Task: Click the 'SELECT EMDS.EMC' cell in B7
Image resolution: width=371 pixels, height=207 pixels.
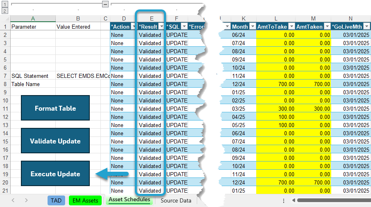Action: [83, 76]
